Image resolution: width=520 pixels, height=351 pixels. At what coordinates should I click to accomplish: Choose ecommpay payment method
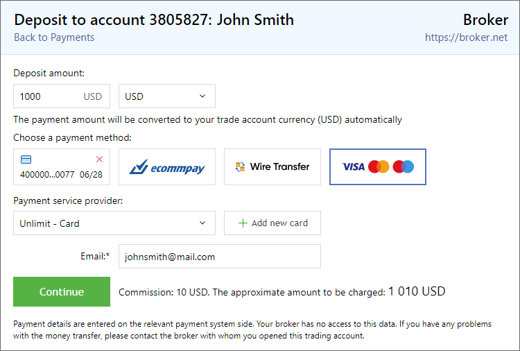point(167,166)
